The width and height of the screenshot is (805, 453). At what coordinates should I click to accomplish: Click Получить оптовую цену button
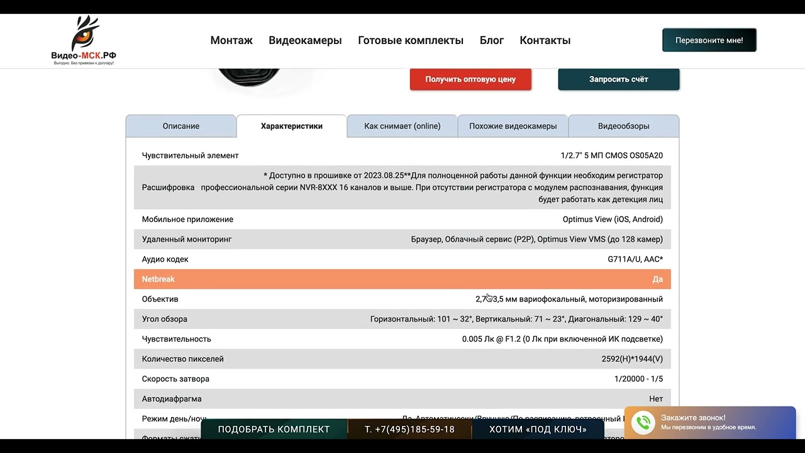(x=470, y=79)
